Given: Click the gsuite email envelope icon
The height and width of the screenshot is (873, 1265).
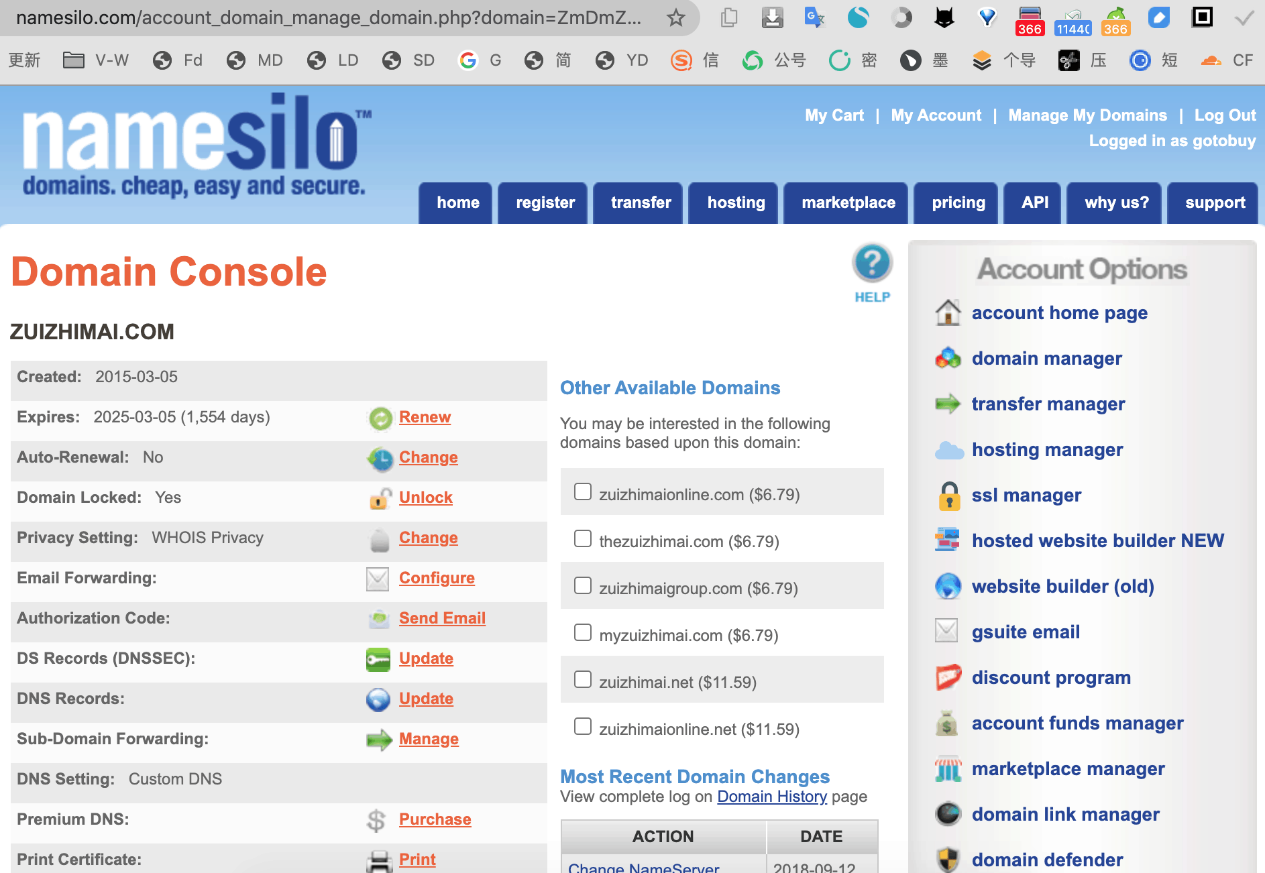Looking at the screenshot, I should 946,630.
